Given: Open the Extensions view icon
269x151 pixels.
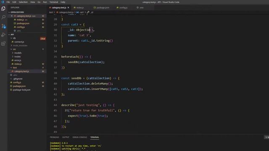Looking at the screenshot, I should coord(3,44).
